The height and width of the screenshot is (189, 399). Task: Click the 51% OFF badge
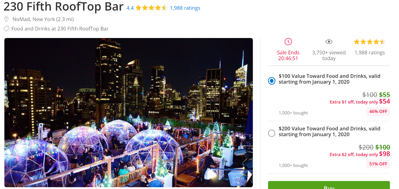click(x=378, y=164)
